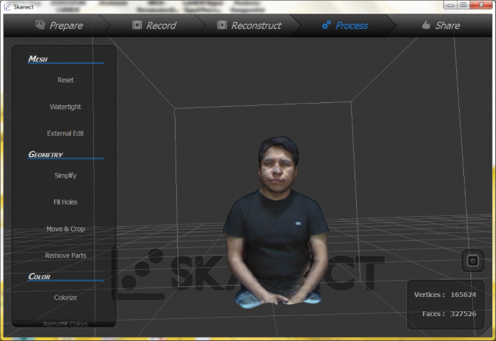This screenshot has height=341, width=496.
Task: Select the Process tab
Action: point(345,26)
